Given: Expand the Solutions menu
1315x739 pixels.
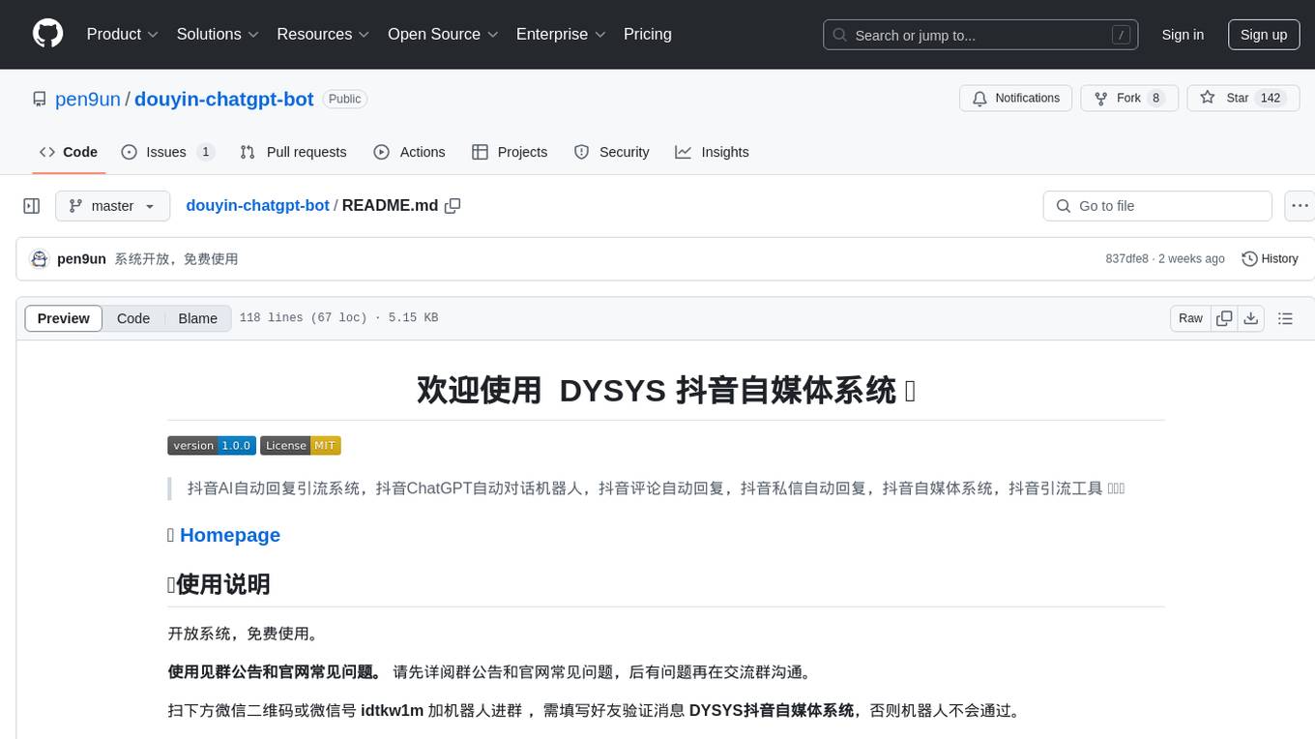Looking at the screenshot, I should point(219,34).
